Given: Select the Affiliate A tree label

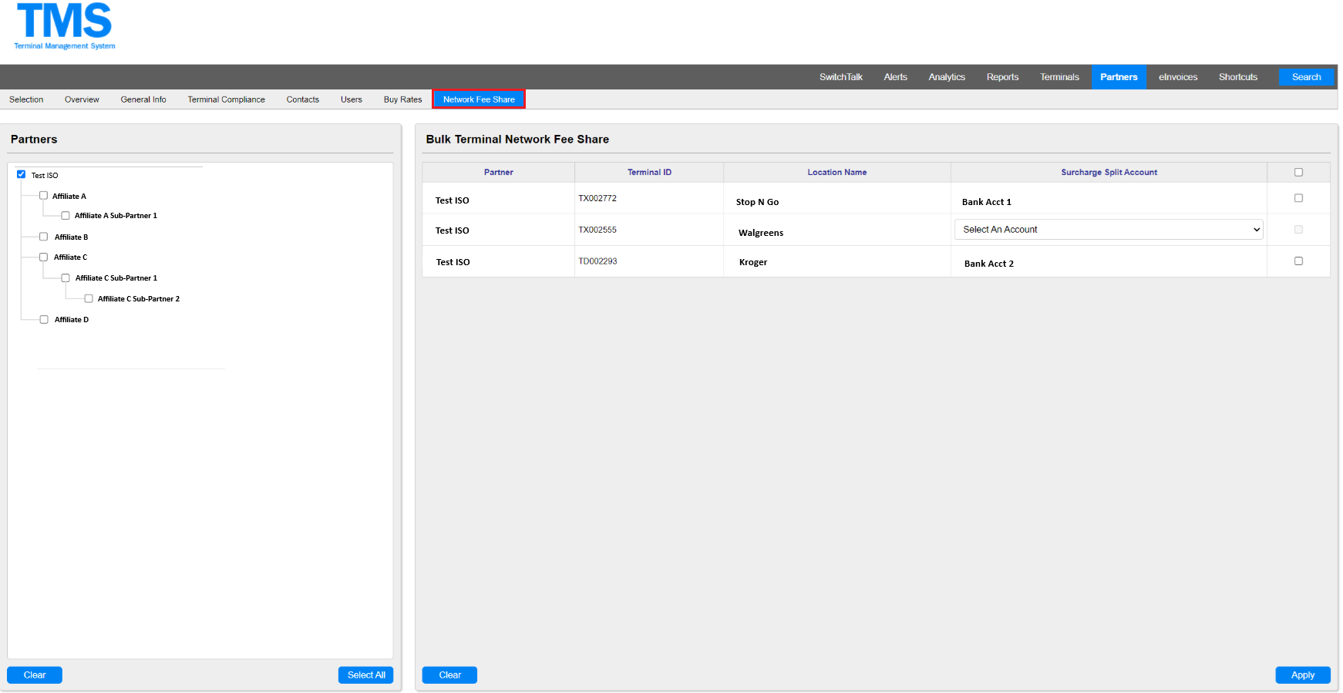Looking at the screenshot, I should pos(69,197).
